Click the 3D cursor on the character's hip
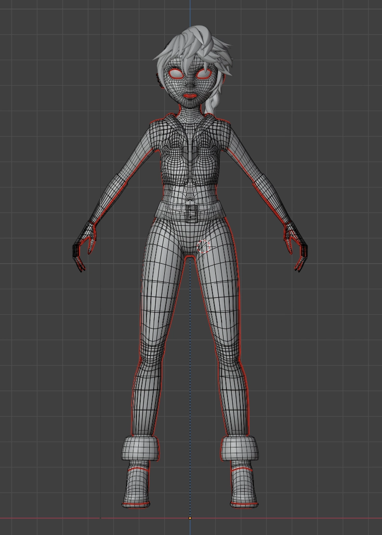Screen dimensions: 382x535 [204, 246]
